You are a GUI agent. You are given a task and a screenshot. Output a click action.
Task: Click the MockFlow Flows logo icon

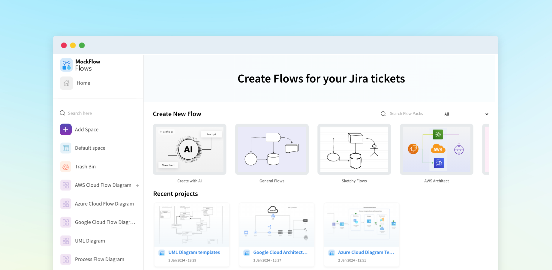[66, 65]
